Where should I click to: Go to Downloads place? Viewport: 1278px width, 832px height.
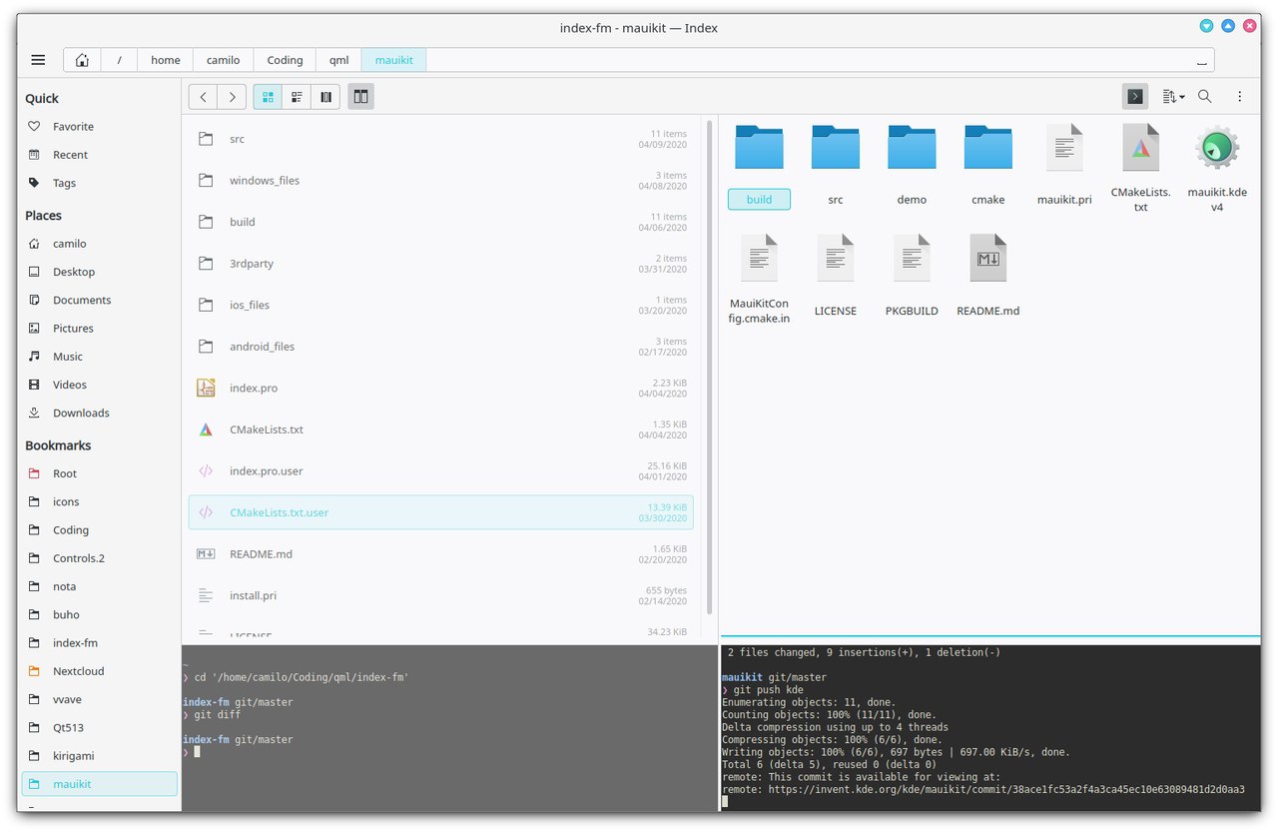[x=100, y=413]
